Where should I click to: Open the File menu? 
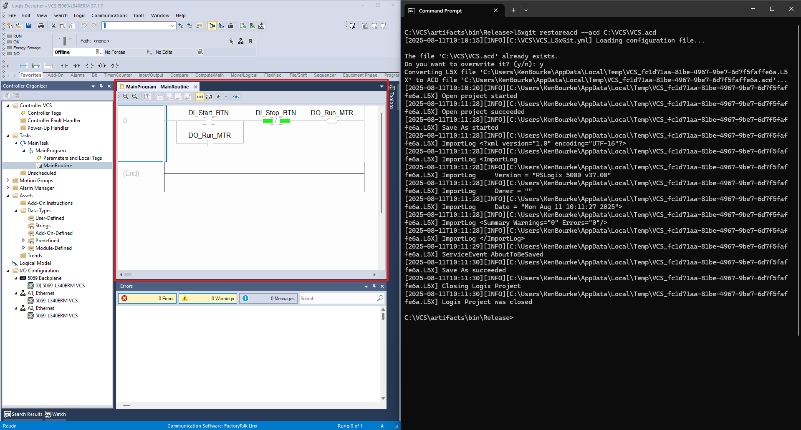click(12, 15)
